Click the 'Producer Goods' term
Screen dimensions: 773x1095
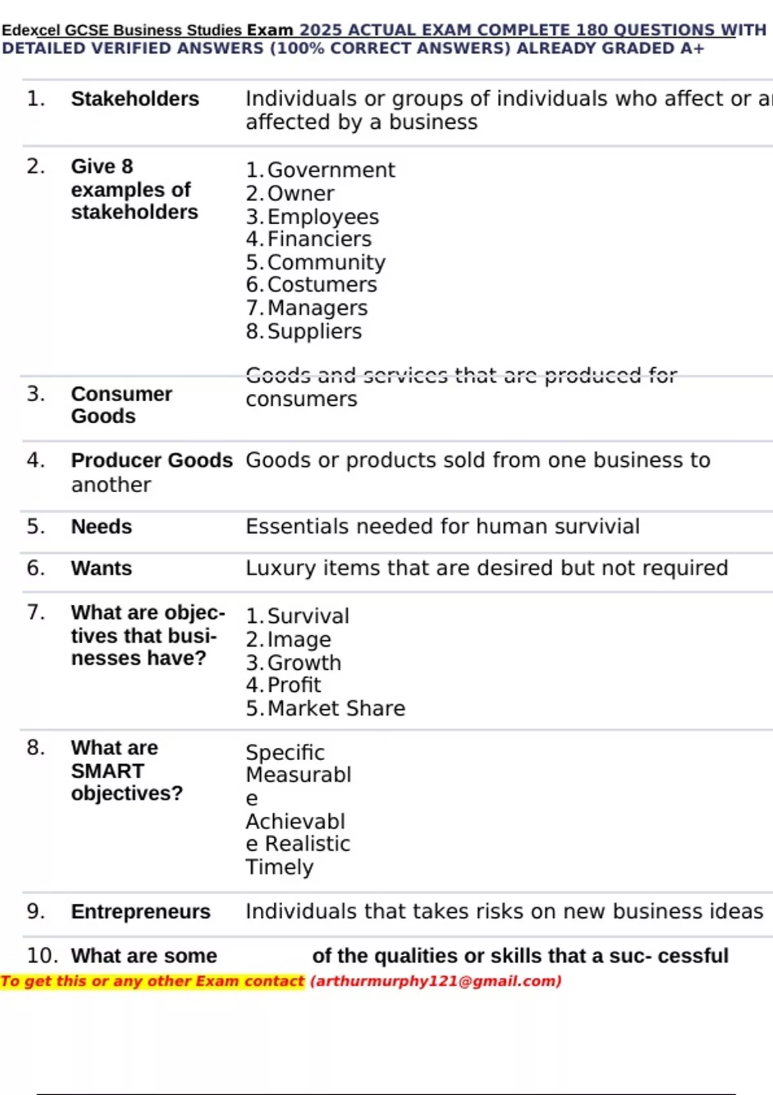[x=151, y=460]
